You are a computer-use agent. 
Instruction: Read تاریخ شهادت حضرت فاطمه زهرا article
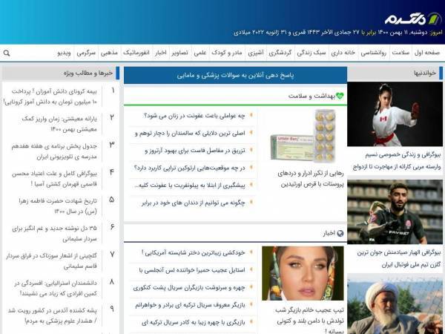tap(58, 206)
